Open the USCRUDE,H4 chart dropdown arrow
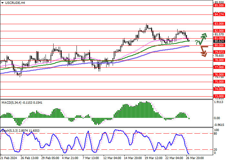Image resolution: width=226 pixels, height=161 pixels. tap(2, 3)
